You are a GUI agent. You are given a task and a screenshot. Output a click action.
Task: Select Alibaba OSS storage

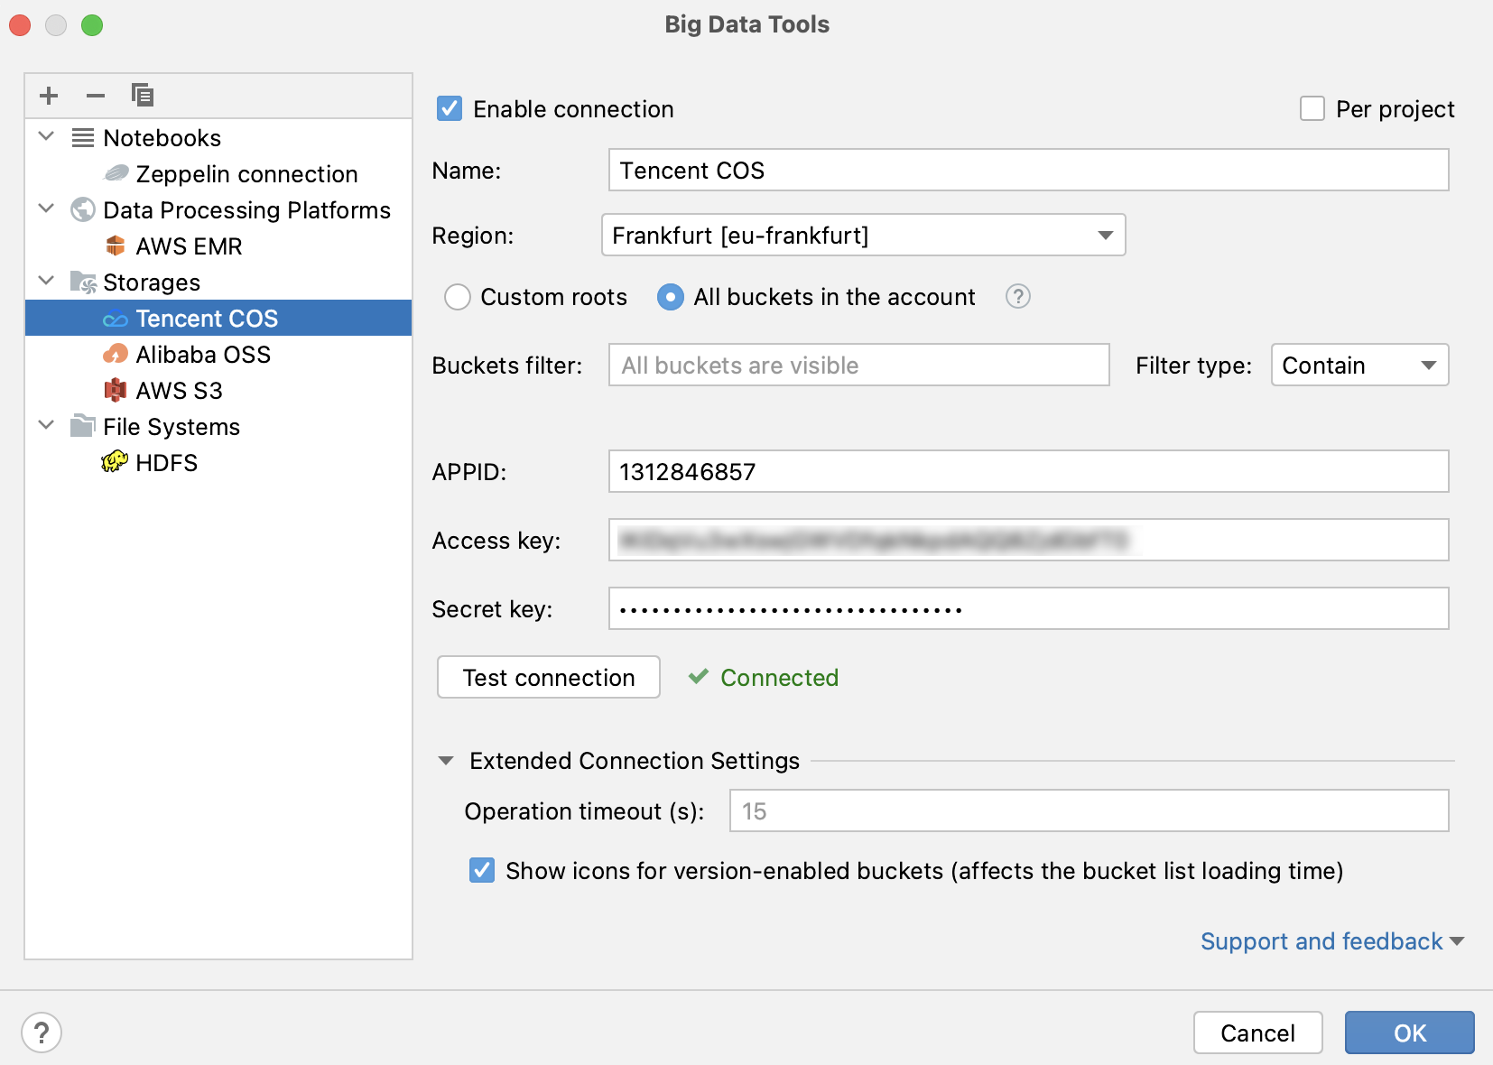[x=202, y=355]
